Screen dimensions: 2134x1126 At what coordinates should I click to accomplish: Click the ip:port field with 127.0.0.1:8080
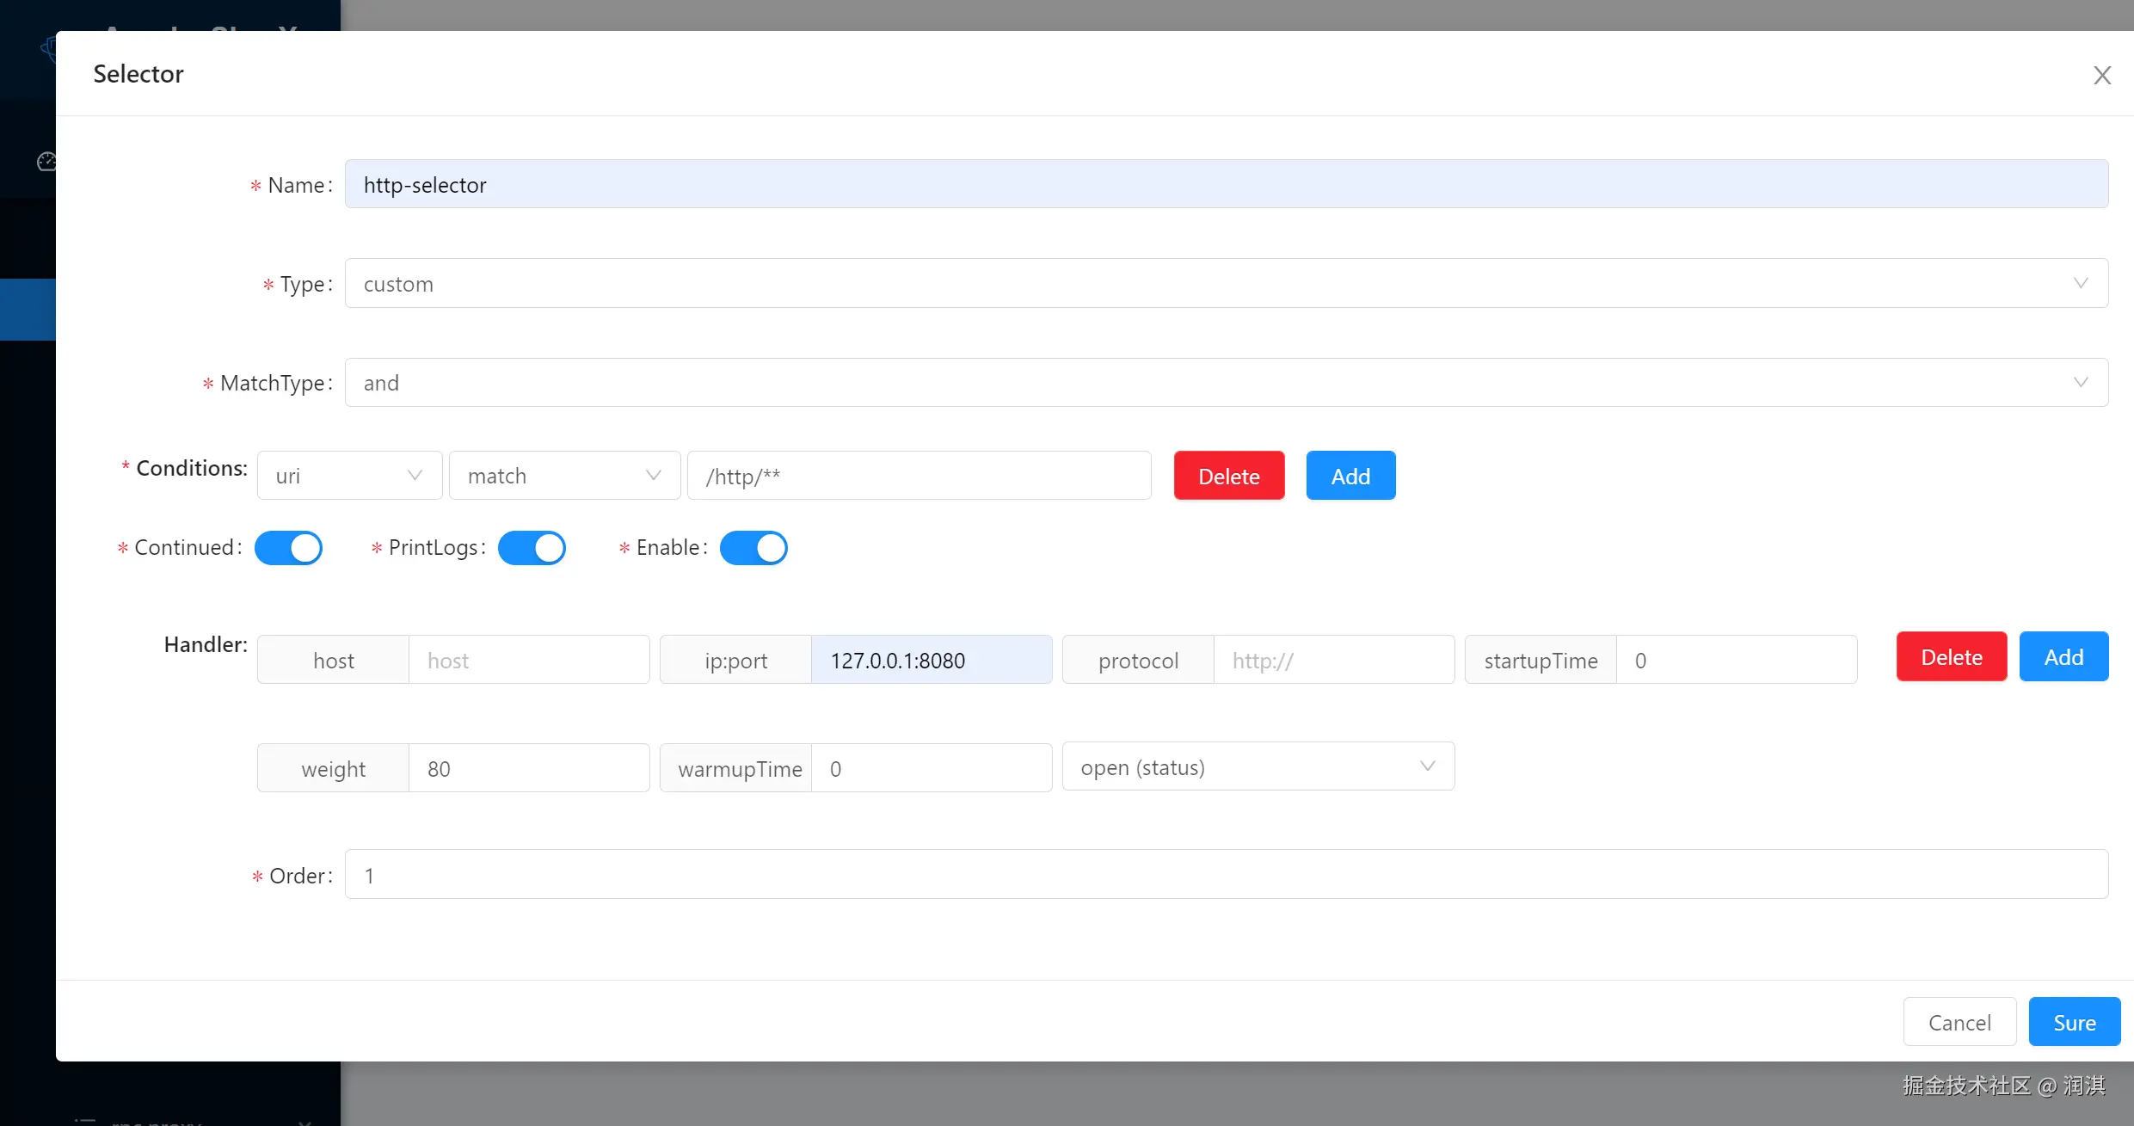(x=931, y=661)
